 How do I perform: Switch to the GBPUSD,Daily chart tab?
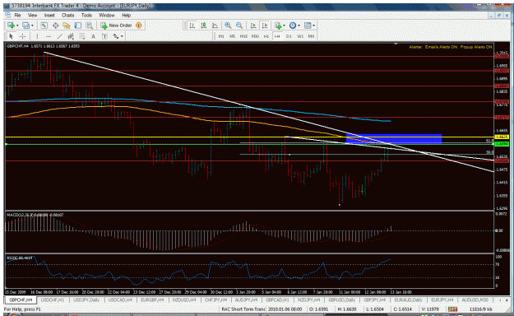pyautogui.click(x=342, y=300)
